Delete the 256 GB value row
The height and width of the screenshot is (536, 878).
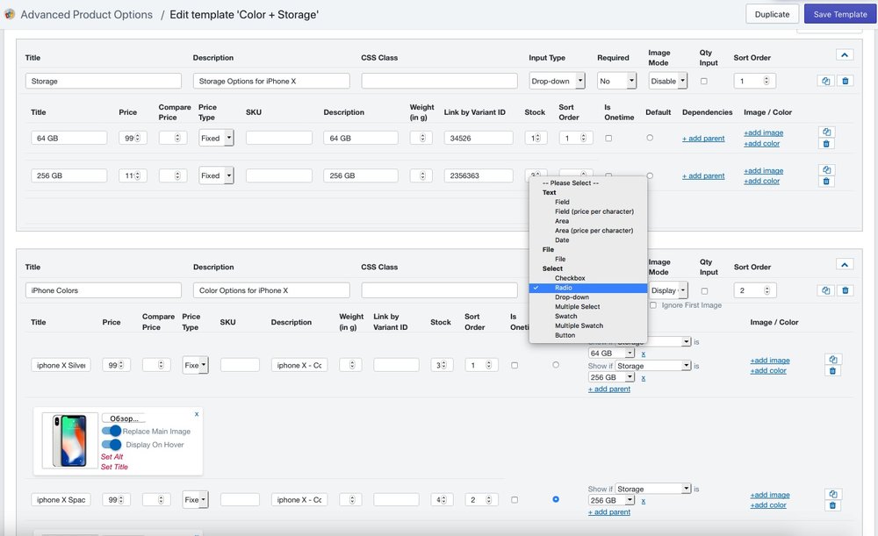pyautogui.click(x=826, y=182)
